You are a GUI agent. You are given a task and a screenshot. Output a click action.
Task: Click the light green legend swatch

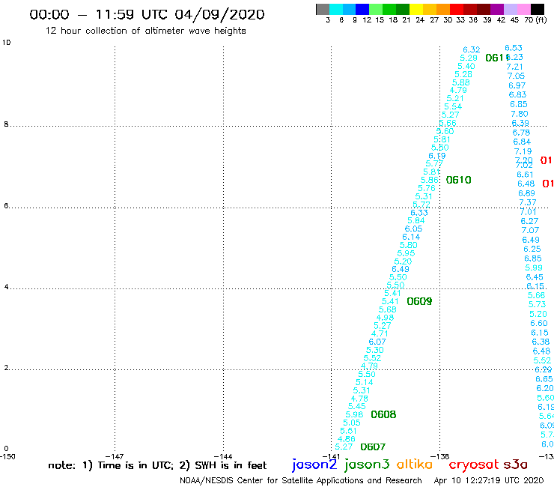376,9
